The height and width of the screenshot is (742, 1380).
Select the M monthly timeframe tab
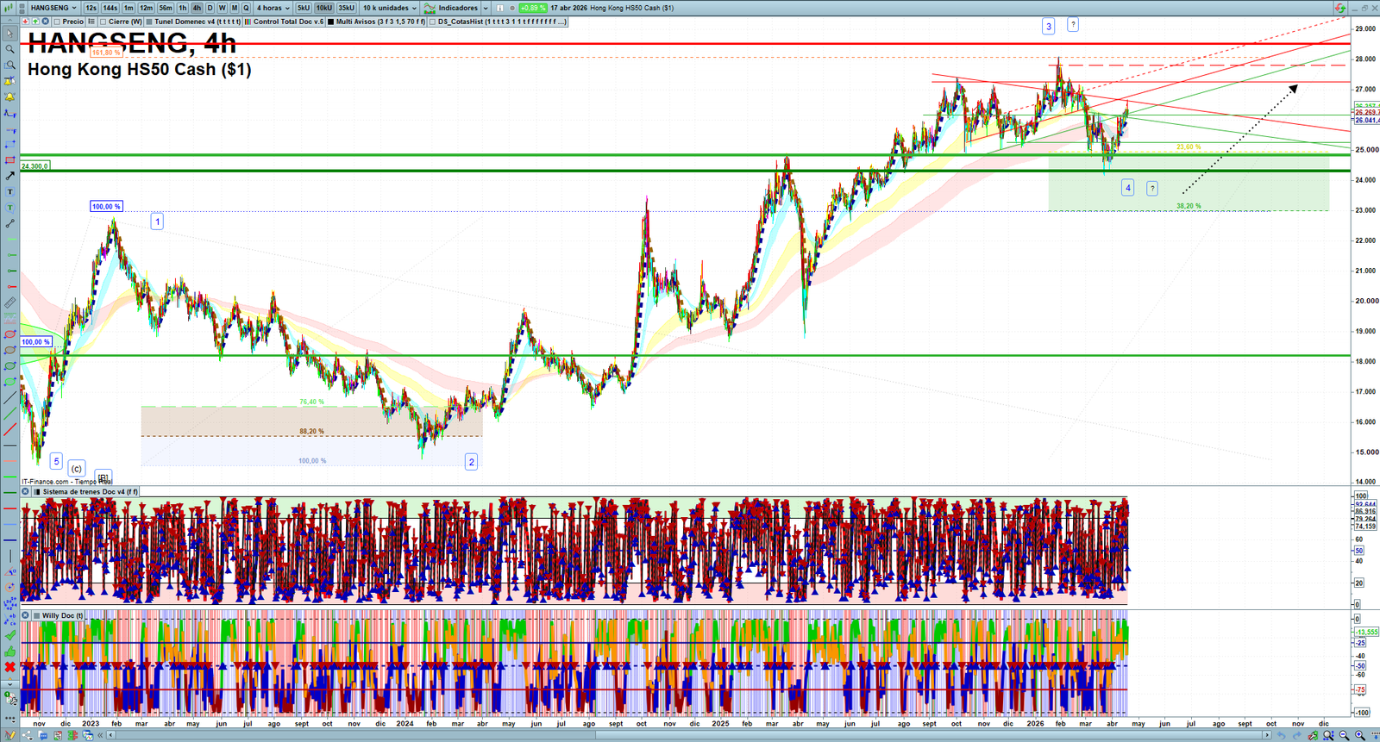pos(234,8)
